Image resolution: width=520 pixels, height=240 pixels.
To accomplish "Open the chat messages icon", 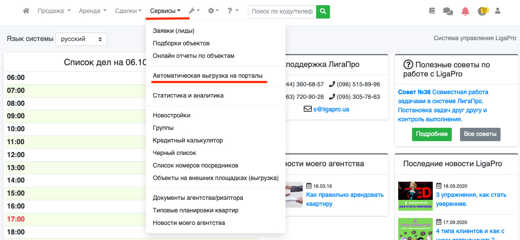I will pos(448,12).
